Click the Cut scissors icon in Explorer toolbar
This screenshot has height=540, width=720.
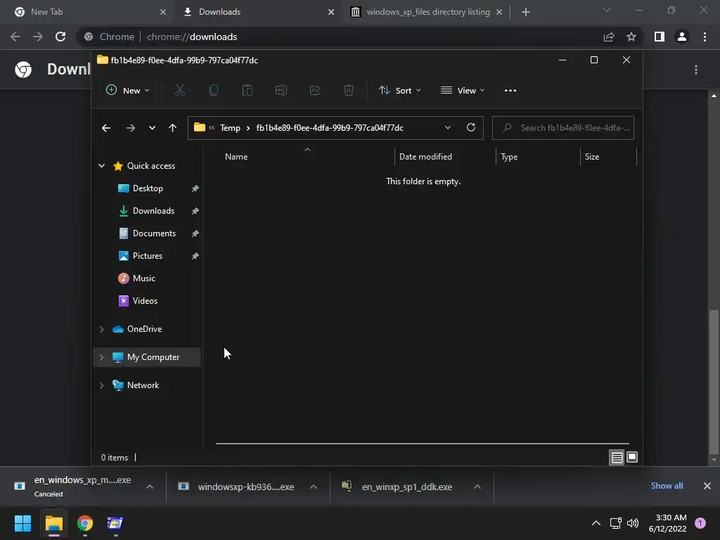180,91
